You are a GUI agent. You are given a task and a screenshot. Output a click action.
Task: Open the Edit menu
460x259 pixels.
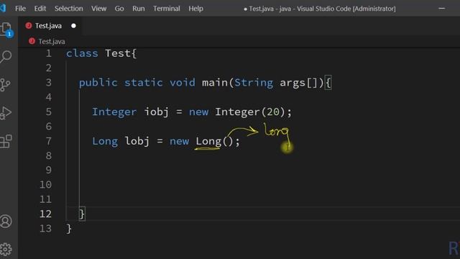(40, 9)
